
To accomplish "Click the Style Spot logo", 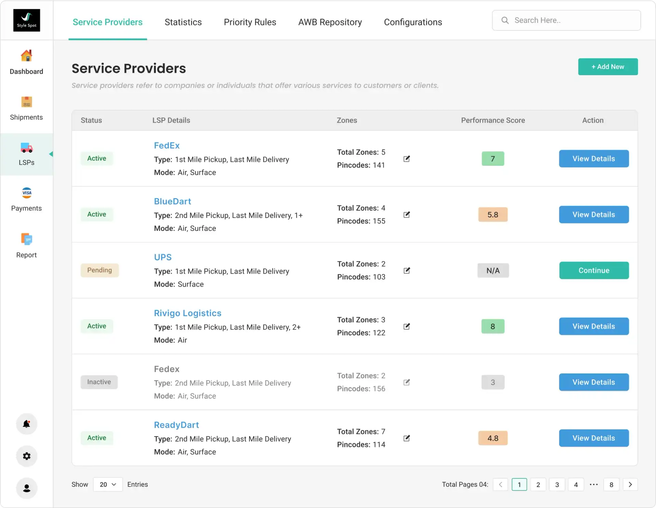I will pyautogui.click(x=27, y=20).
